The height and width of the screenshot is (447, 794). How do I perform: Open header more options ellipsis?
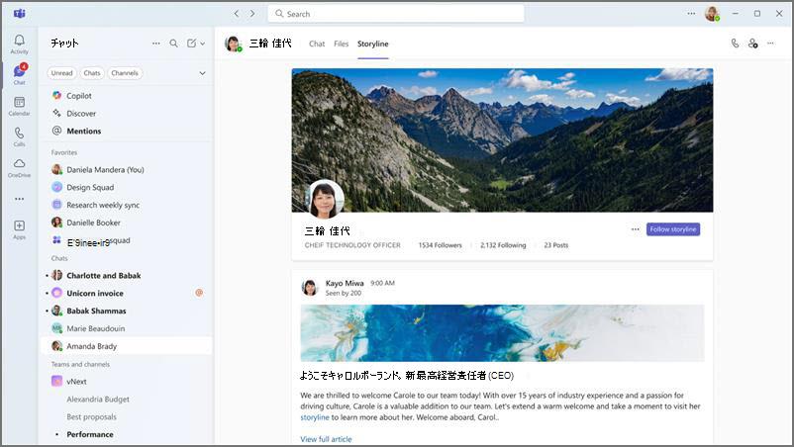click(x=770, y=44)
